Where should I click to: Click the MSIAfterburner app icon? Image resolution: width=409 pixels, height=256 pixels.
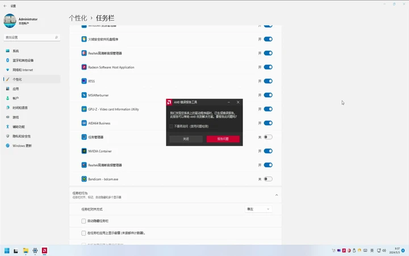84,95
